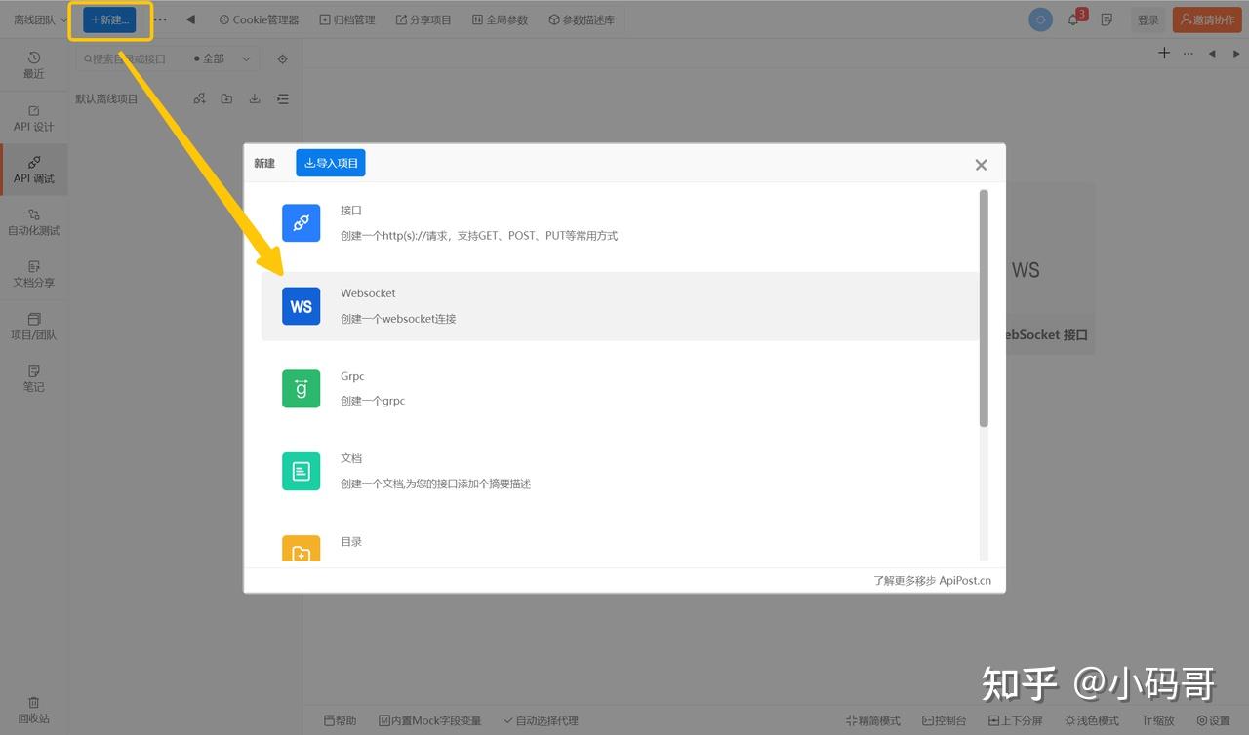Viewport: 1249px width, 735px height.
Task: Open 归档管理 from the top toolbar
Action: 347,19
